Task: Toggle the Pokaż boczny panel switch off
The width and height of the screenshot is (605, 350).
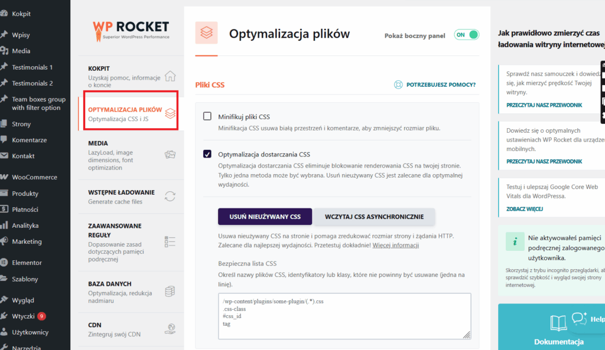Action: (x=467, y=35)
